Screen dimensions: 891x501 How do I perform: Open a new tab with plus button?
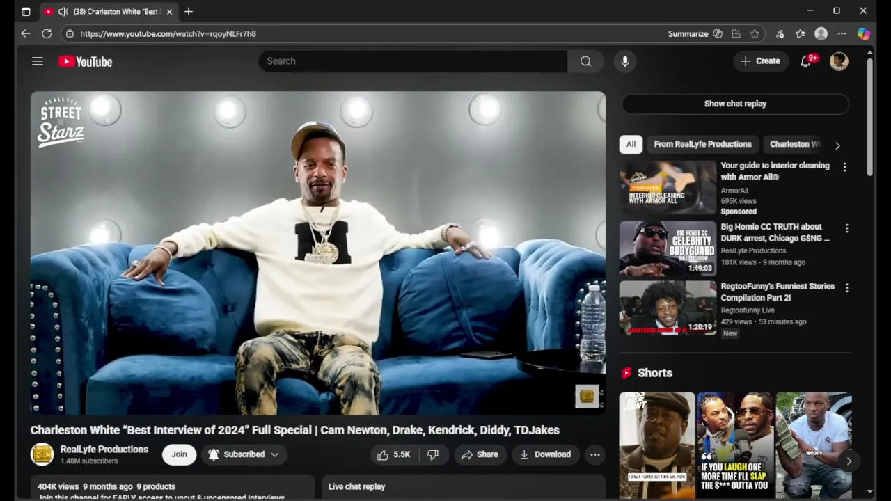(x=189, y=11)
